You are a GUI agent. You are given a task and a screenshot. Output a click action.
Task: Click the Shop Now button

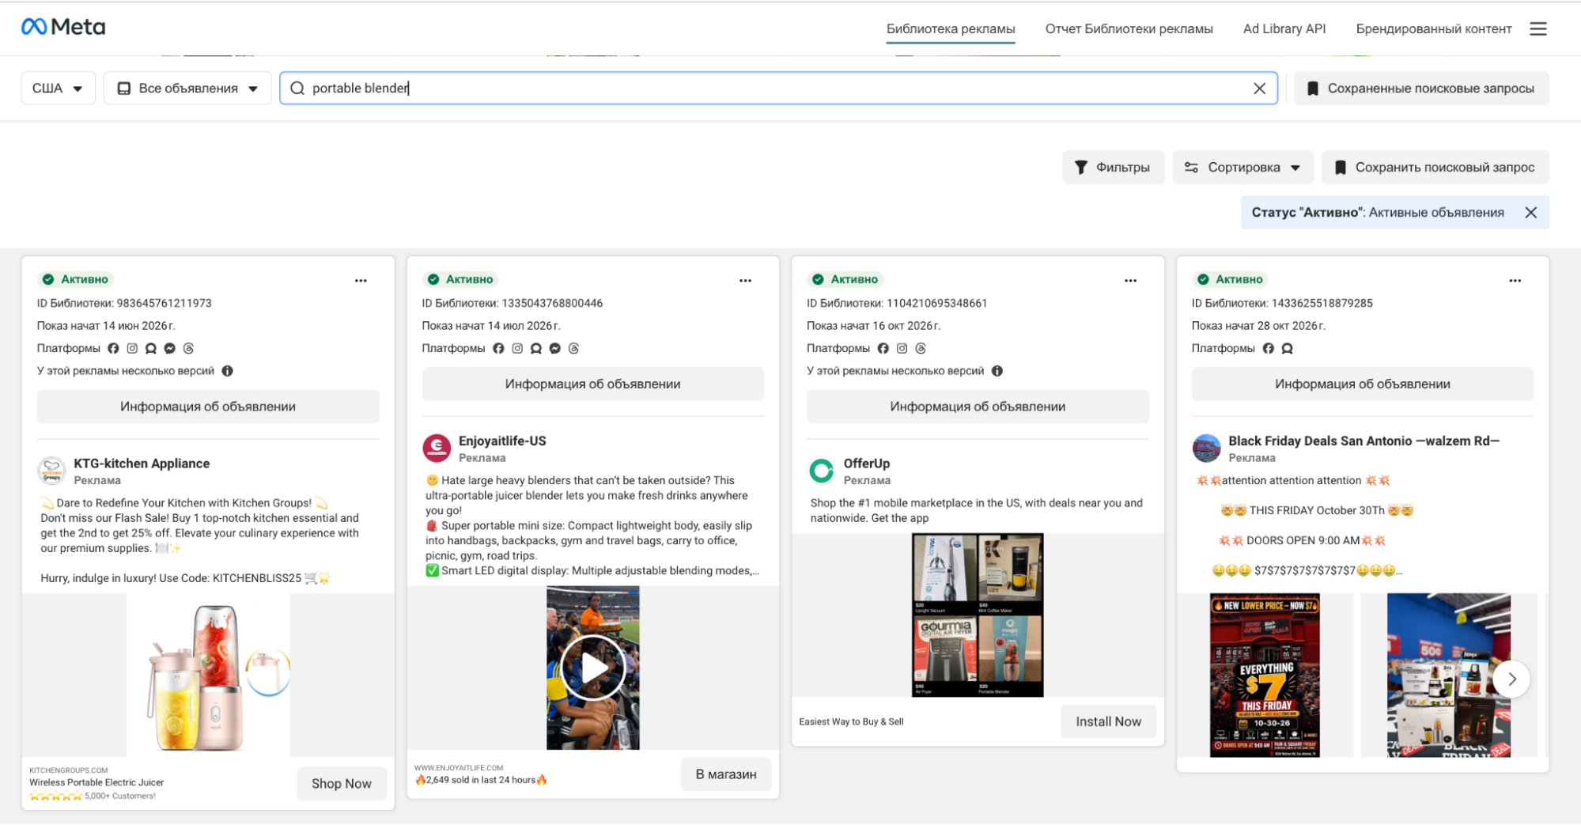342,783
